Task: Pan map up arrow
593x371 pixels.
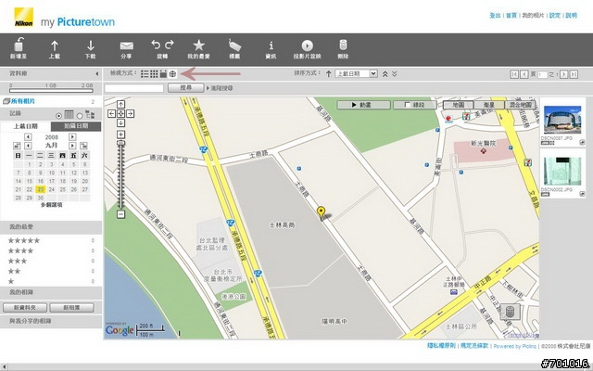Action: (120, 104)
